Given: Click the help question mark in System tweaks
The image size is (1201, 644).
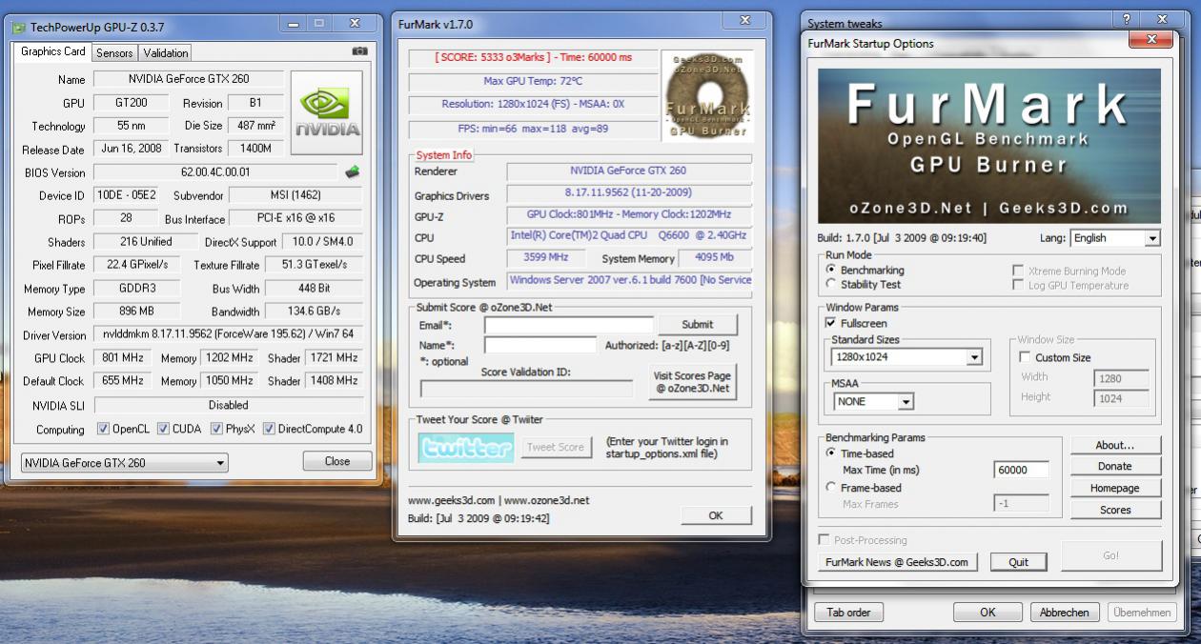Looking at the screenshot, I should [1127, 20].
